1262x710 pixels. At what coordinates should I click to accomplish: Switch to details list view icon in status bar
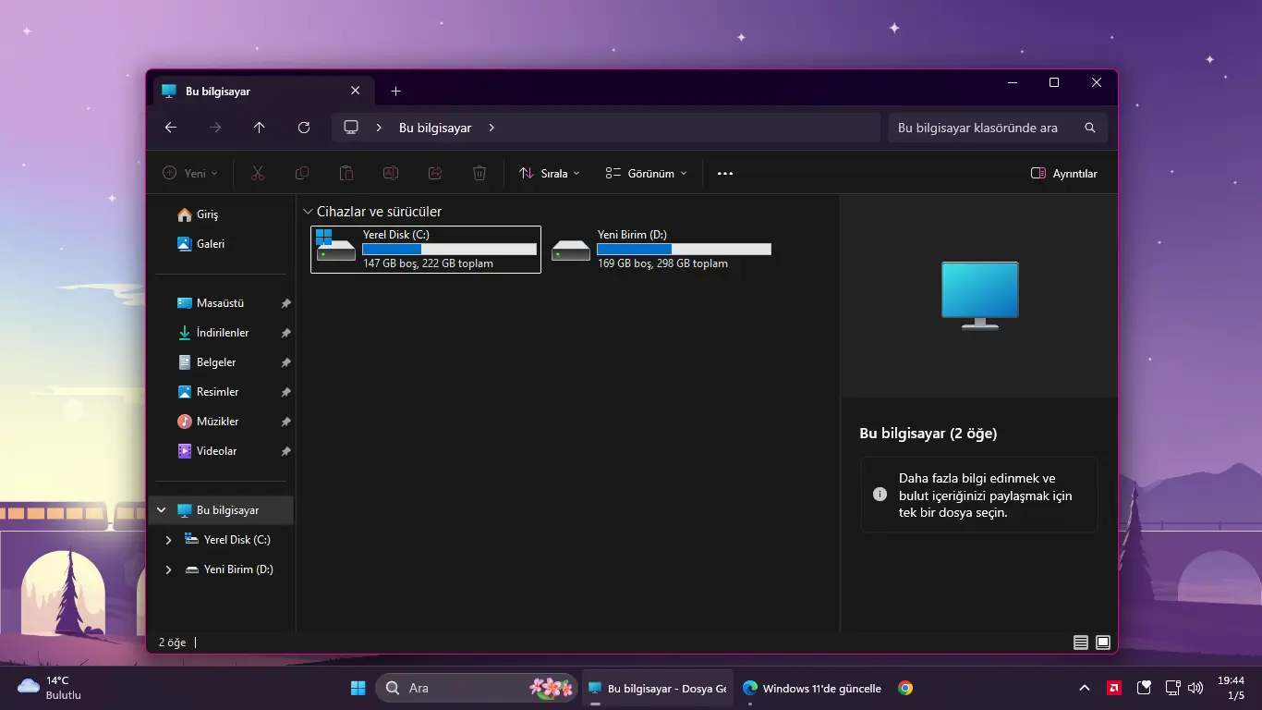point(1081,642)
